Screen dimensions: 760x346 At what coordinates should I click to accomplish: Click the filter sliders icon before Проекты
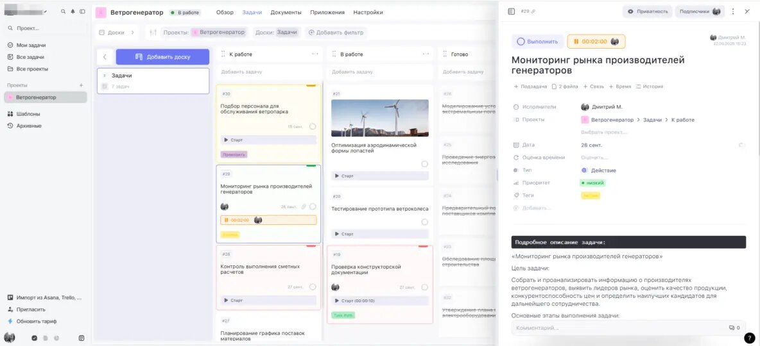pos(153,33)
